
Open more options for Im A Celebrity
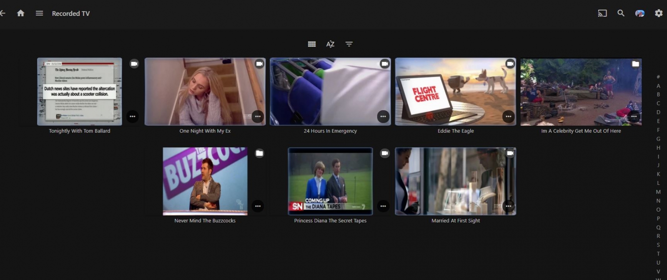click(634, 116)
